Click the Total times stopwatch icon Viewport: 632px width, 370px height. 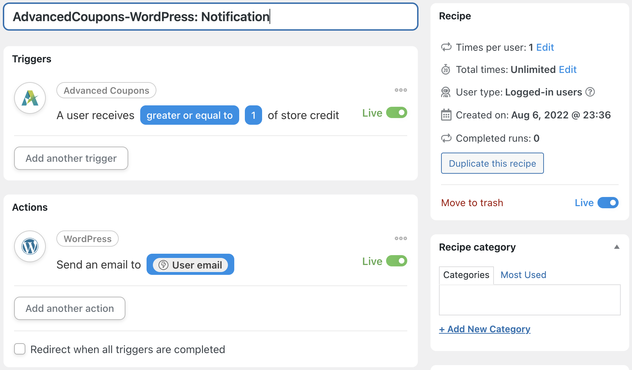coord(446,69)
